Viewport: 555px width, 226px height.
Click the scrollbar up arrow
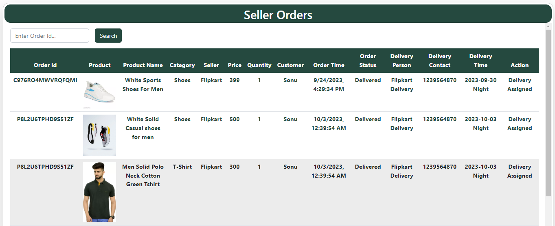[548, 26]
